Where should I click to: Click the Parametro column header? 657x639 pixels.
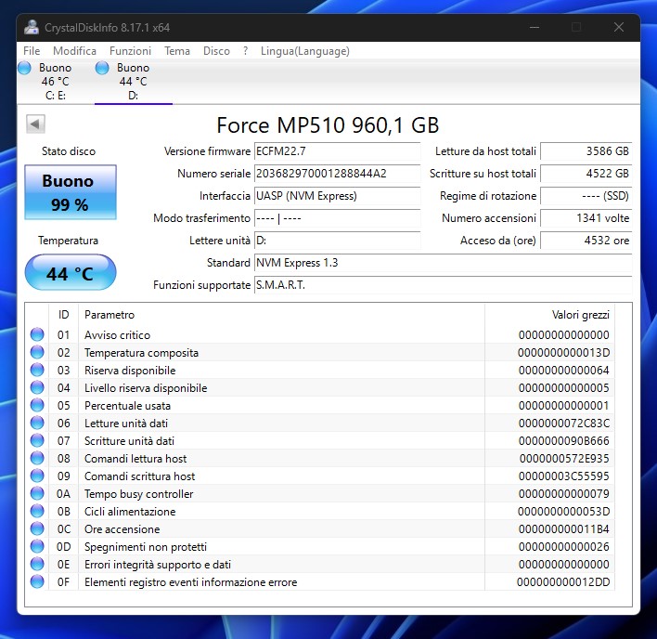tap(281, 315)
